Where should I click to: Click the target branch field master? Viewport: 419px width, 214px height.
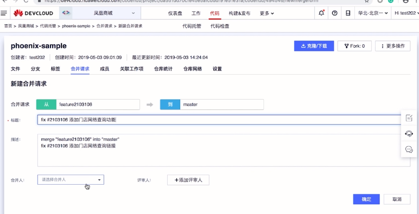tap(222, 105)
